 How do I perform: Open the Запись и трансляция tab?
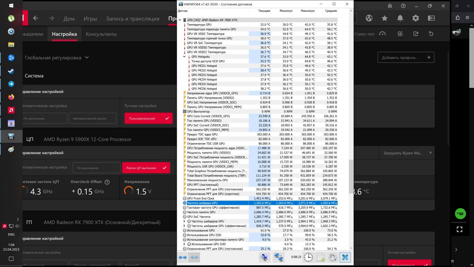[133, 19]
